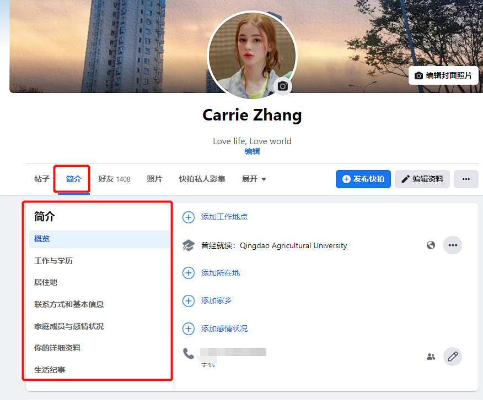Click the audience icon next to the phone number

click(431, 357)
